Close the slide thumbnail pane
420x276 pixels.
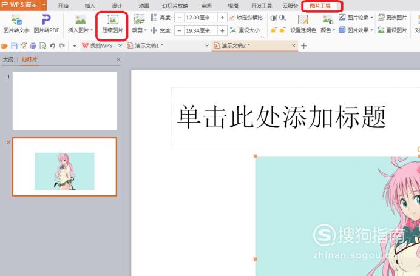(x=118, y=59)
